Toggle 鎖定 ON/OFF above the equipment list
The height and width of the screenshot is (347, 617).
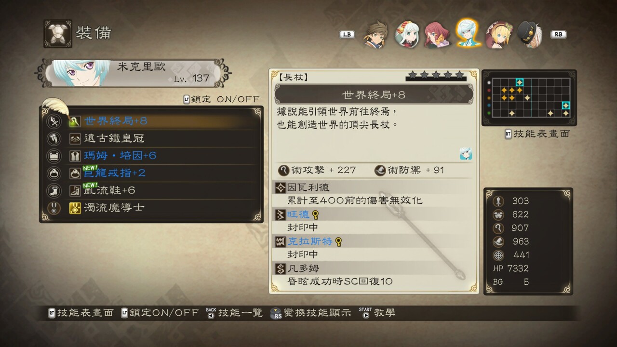[221, 99]
